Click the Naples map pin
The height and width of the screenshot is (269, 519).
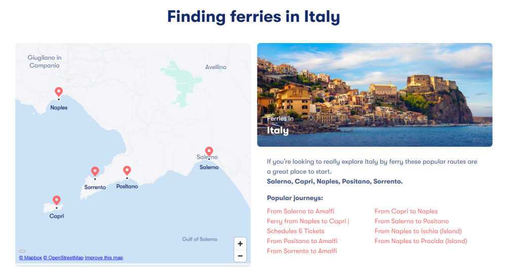[59, 92]
